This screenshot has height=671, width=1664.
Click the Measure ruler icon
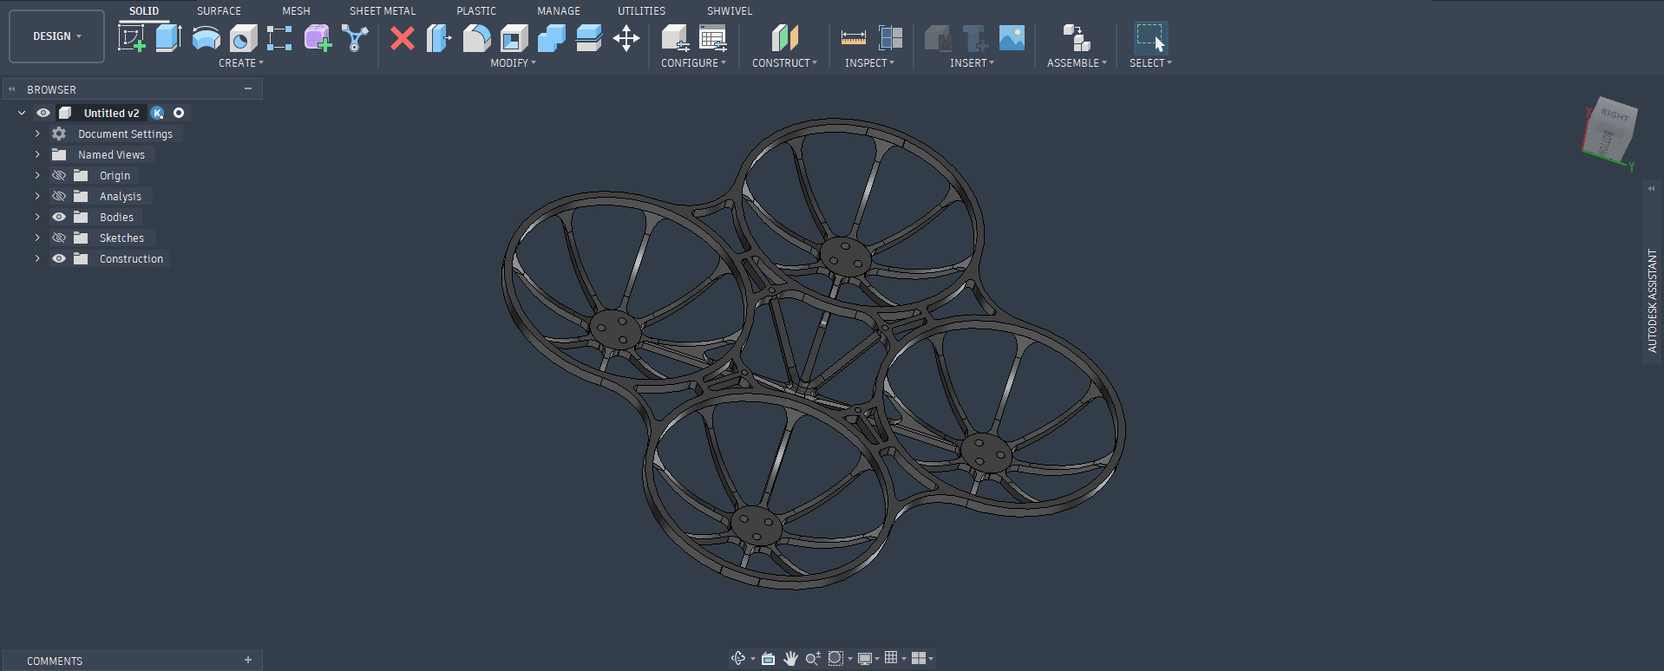click(853, 38)
